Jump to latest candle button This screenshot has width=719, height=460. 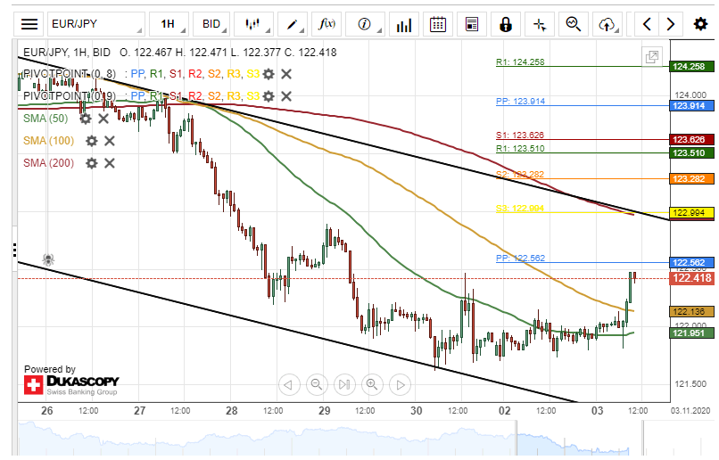[x=345, y=384]
